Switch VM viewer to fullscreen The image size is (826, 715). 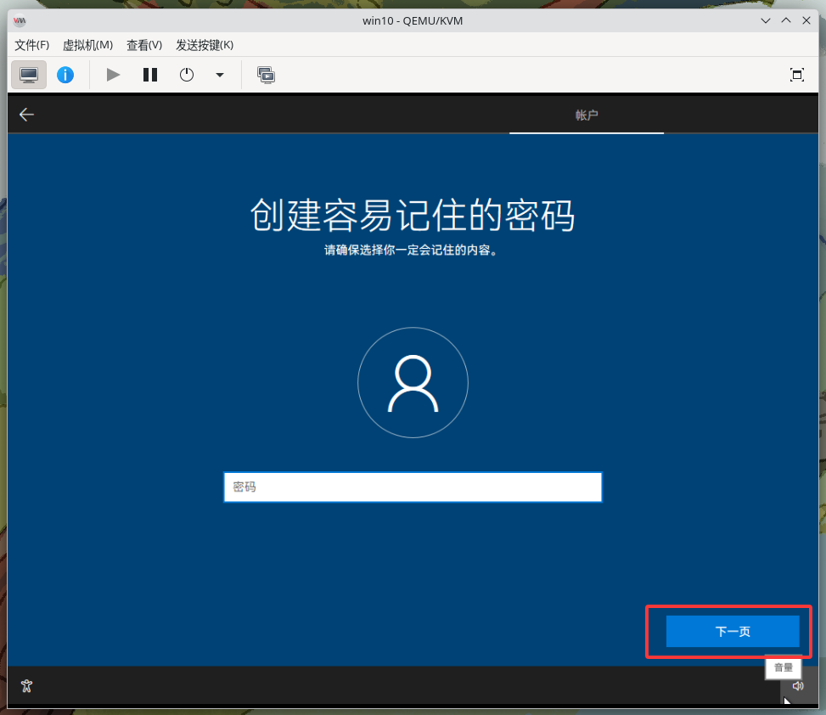click(x=797, y=75)
